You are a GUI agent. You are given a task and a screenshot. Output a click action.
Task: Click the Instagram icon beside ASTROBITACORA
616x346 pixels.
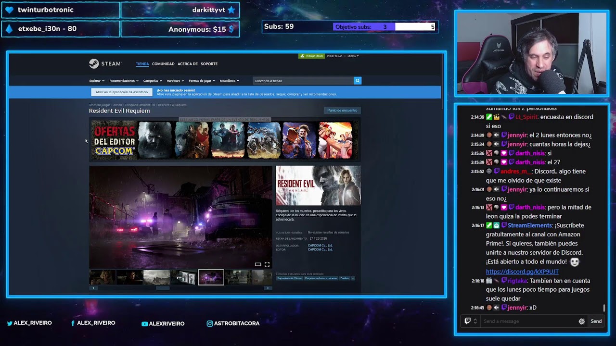point(209,323)
